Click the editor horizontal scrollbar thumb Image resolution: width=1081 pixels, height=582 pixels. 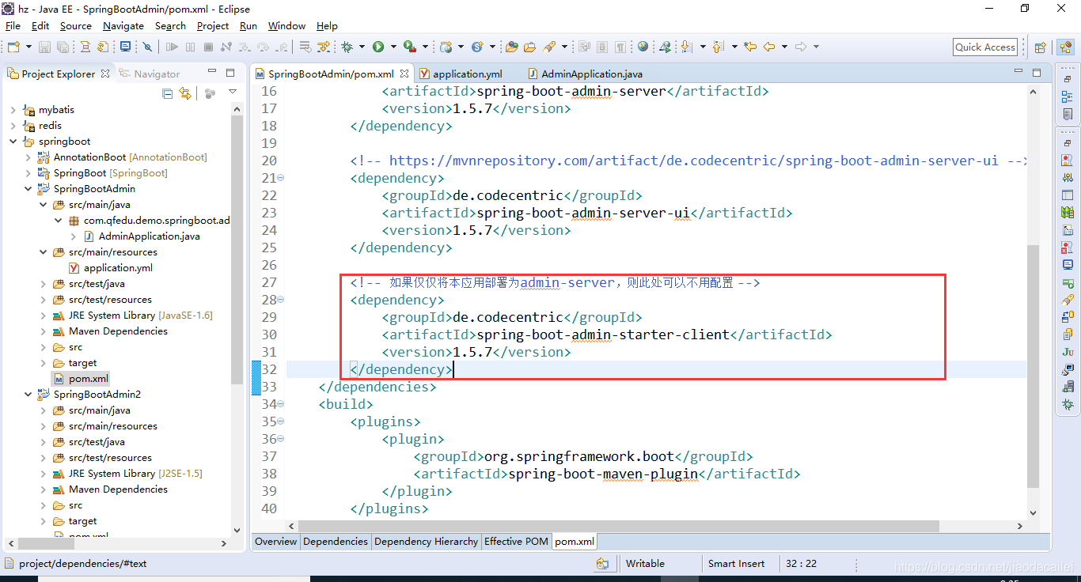tap(618, 526)
